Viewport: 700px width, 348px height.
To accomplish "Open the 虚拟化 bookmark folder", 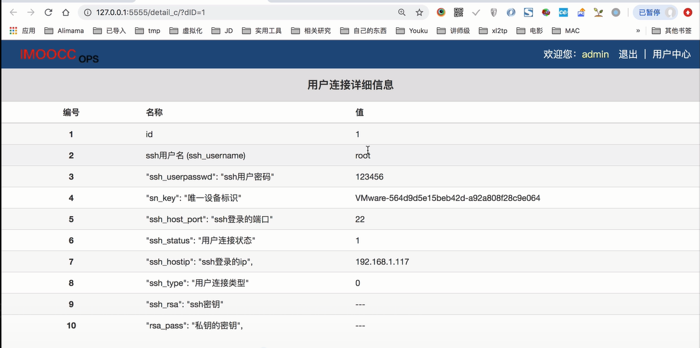I will pyautogui.click(x=186, y=31).
